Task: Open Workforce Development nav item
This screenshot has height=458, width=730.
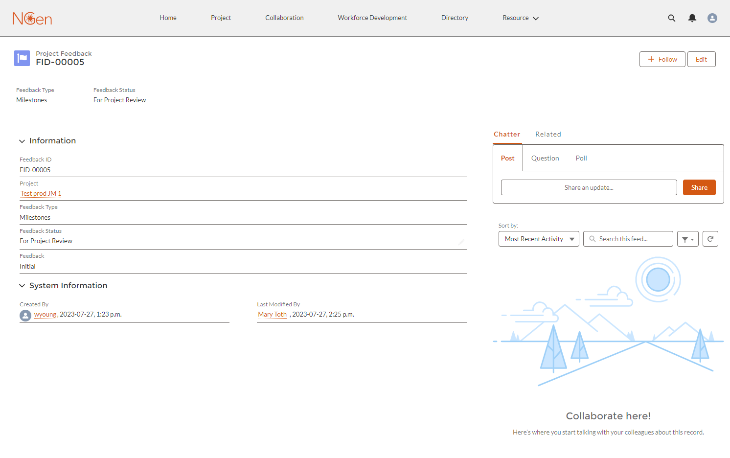Action: 372,18
